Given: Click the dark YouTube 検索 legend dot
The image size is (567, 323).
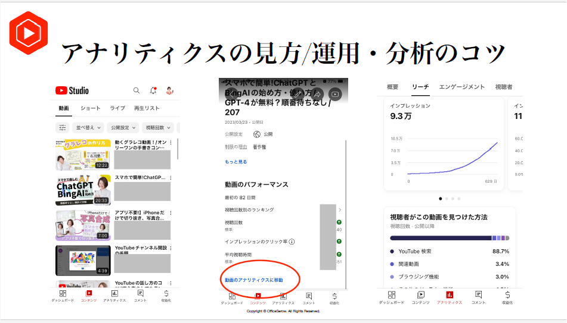Looking at the screenshot, I should (x=392, y=252).
